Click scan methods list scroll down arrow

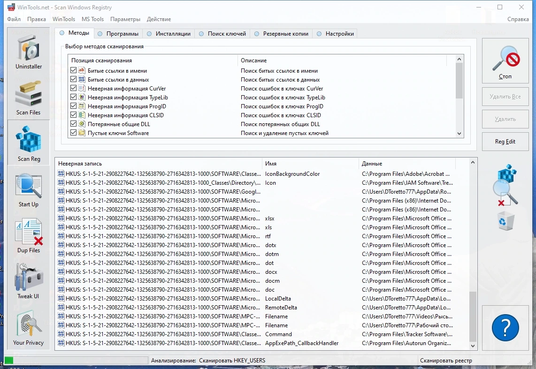pos(459,134)
